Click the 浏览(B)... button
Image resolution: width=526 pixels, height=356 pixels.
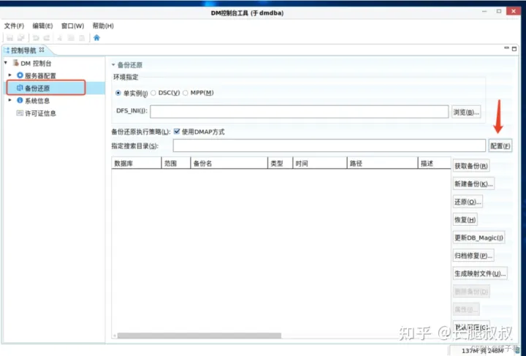pos(466,112)
